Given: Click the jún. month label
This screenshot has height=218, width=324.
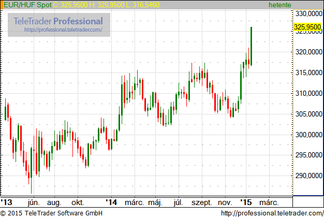Looking at the screenshot, I should 34,202.
